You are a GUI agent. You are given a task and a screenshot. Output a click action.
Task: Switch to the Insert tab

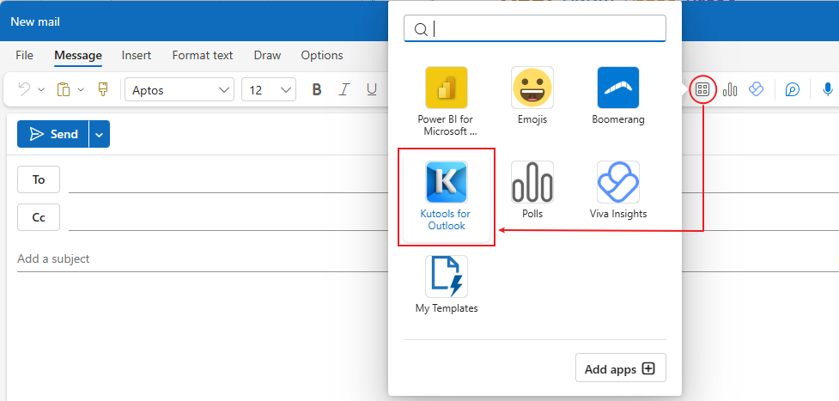tap(137, 55)
